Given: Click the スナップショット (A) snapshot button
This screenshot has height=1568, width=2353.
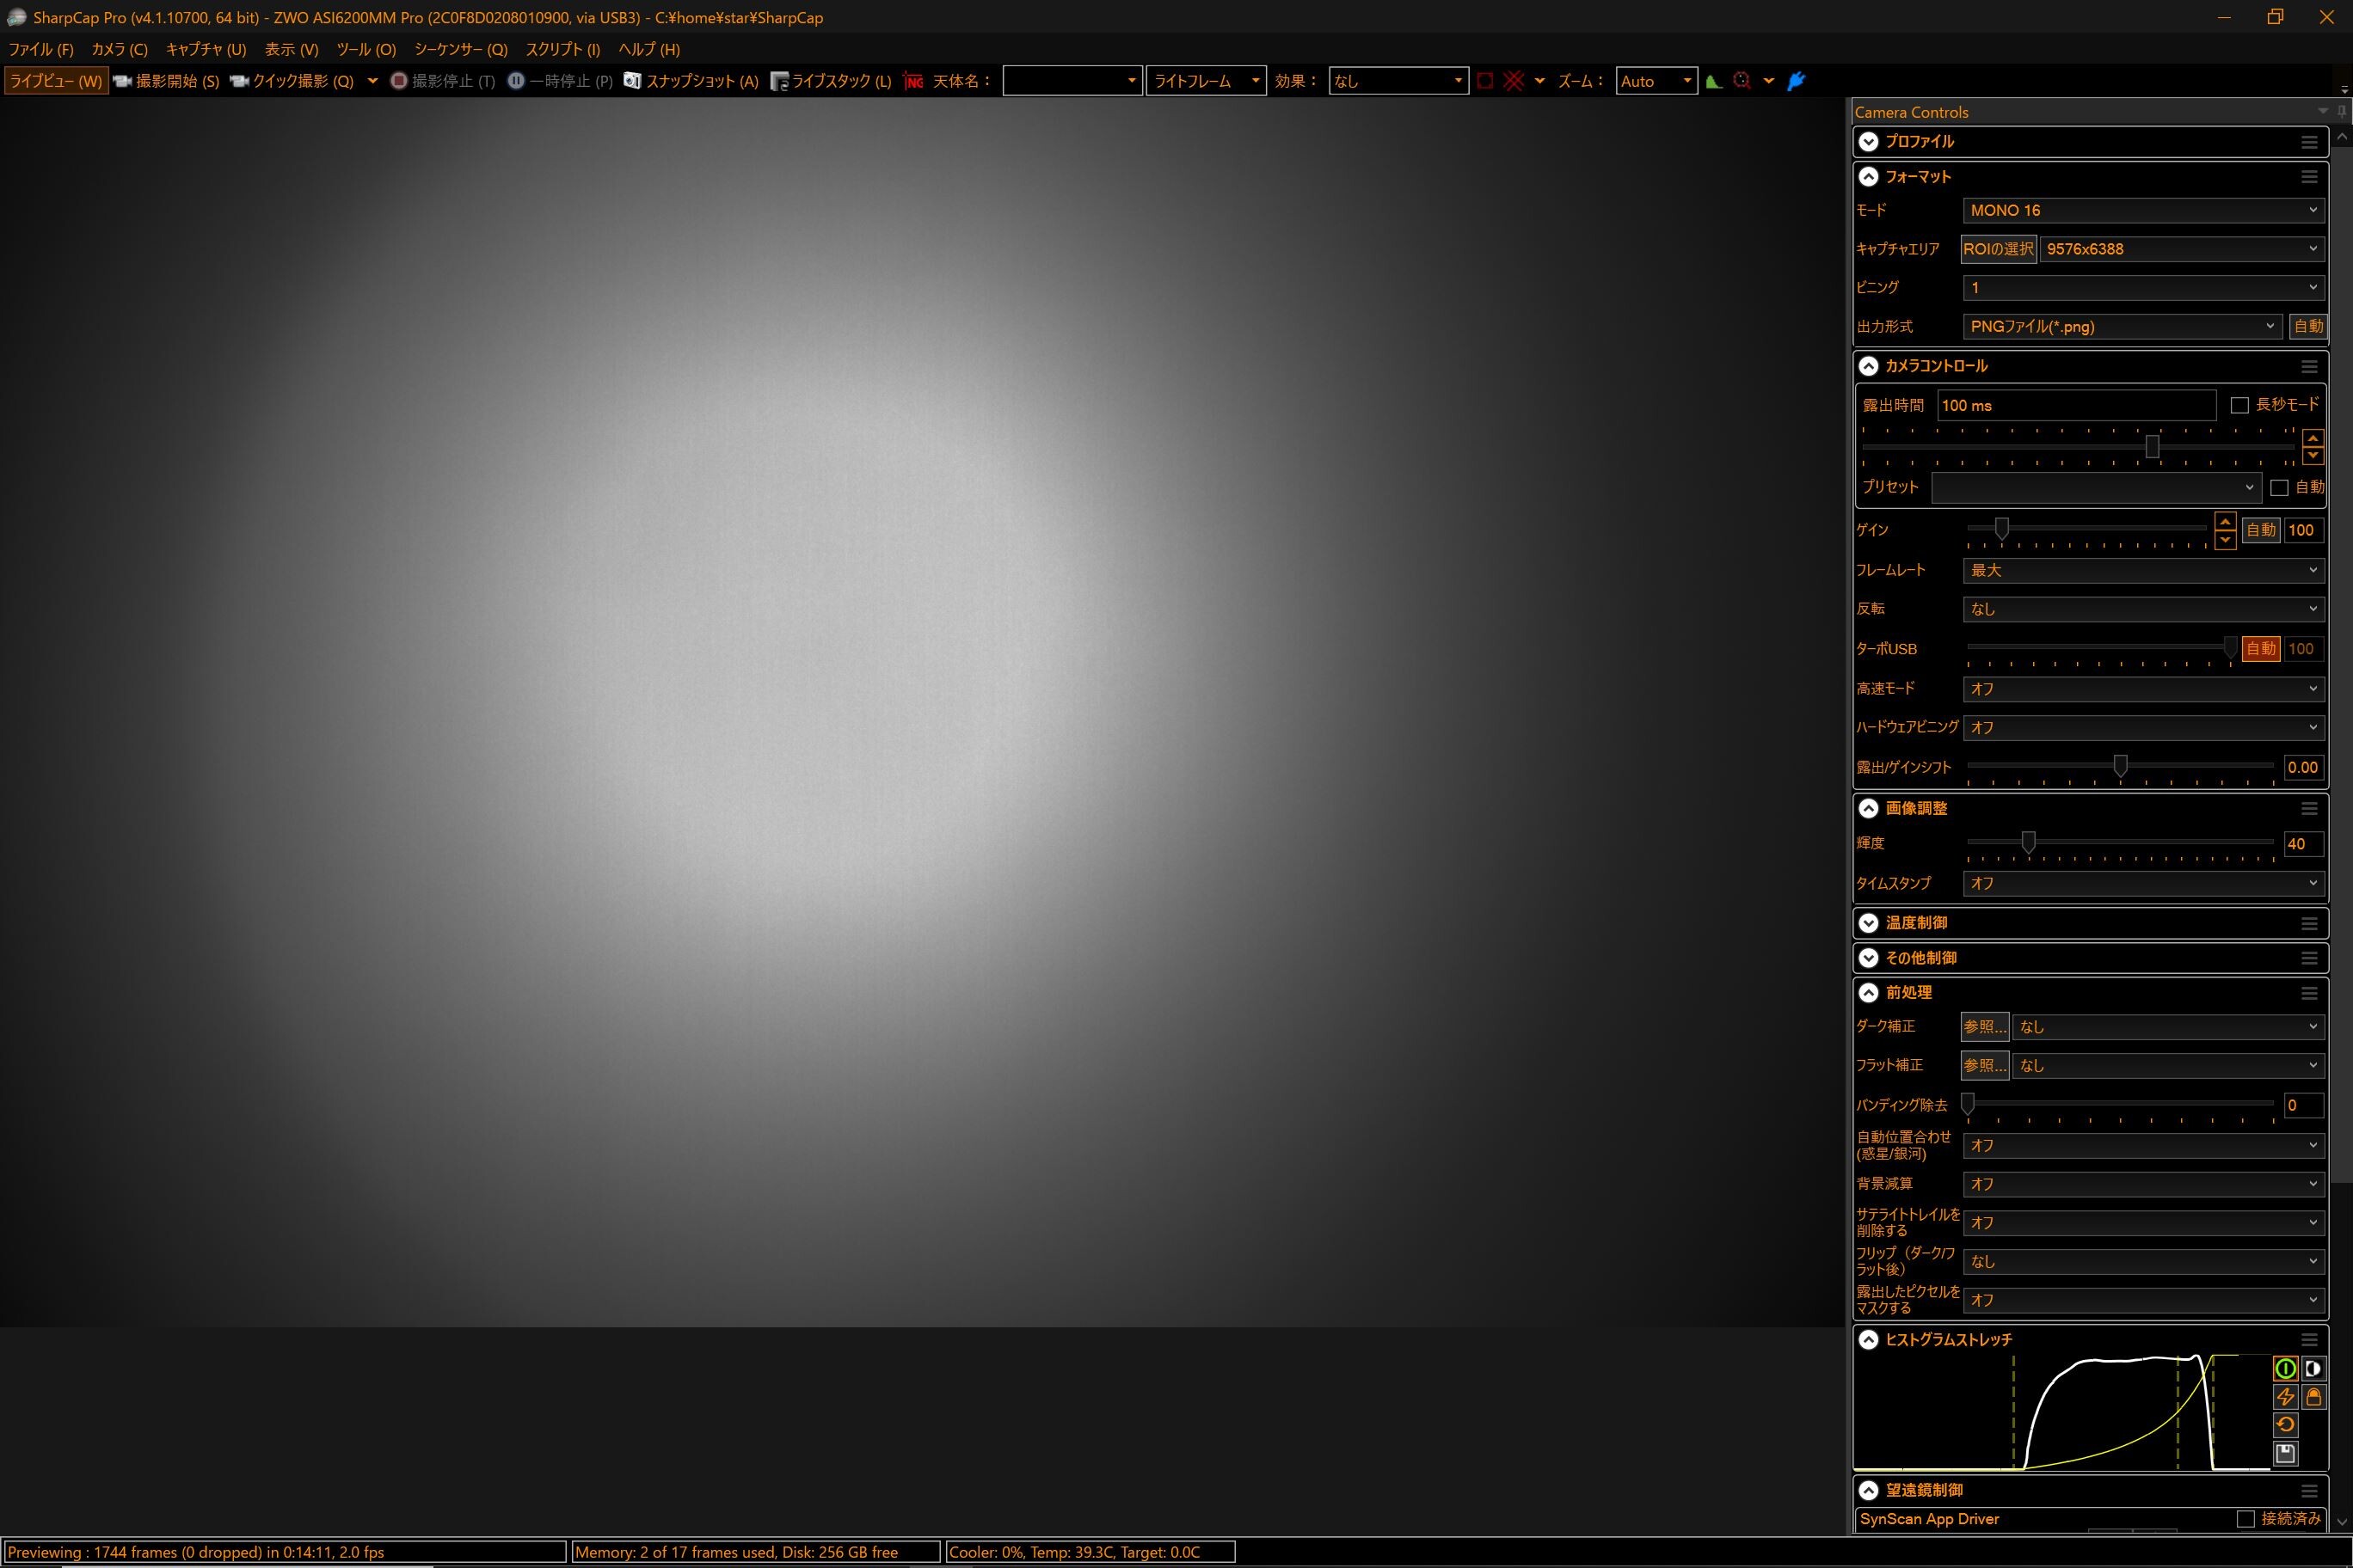Looking at the screenshot, I should click(x=691, y=81).
